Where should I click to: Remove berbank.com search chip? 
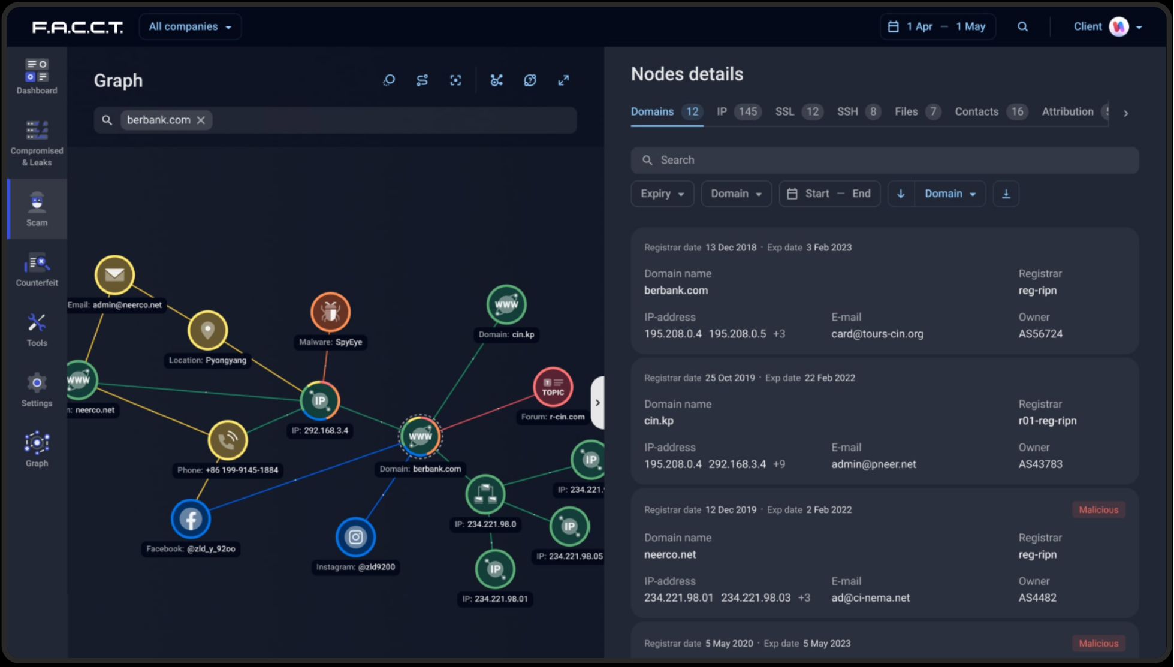point(201,120)
